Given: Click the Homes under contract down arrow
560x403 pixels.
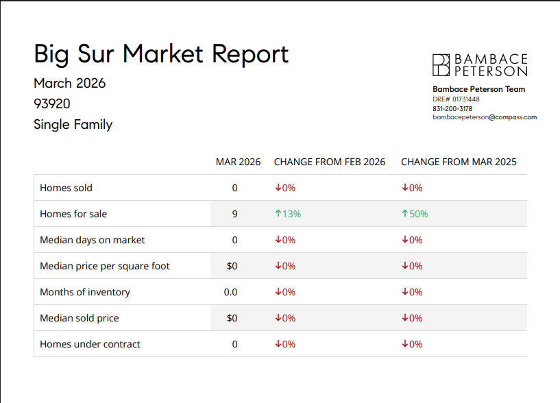Looking at the screenshot, I should [x=278, y=344].
